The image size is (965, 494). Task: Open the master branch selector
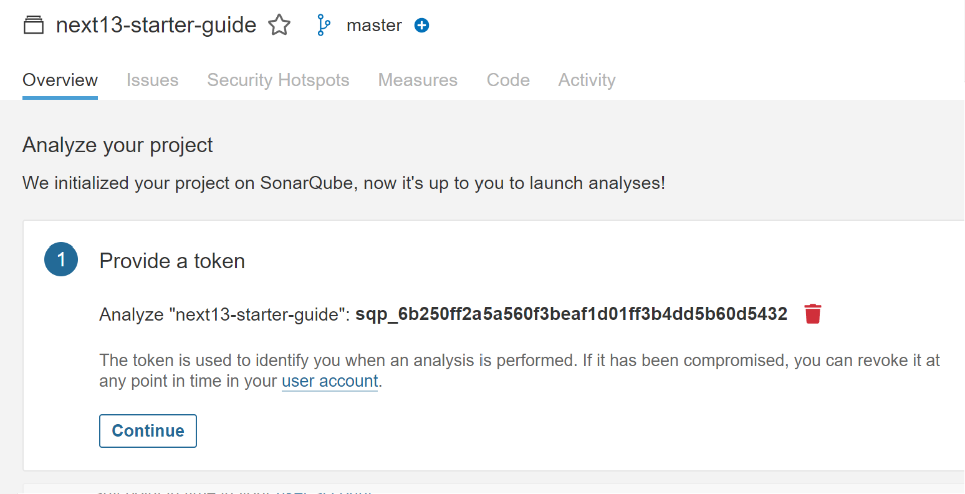click(374, 26)
